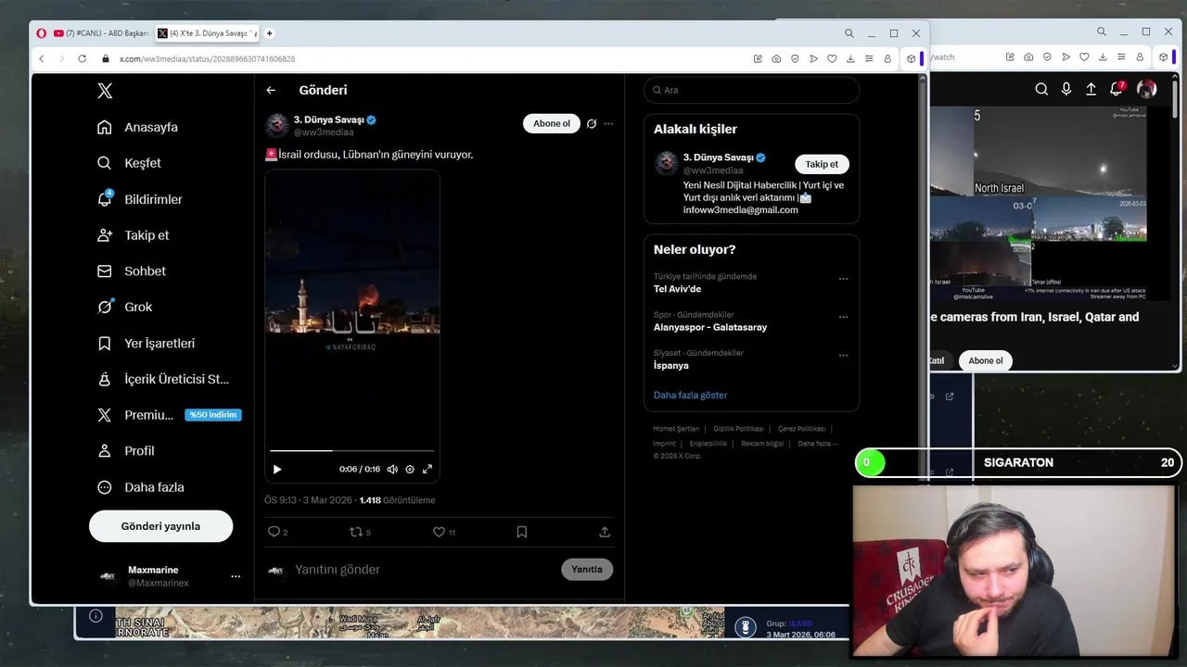The width and height of the screenshot is (1187, 667).
Task: Share the post with upload icon
Action: [x=605, y=532]
